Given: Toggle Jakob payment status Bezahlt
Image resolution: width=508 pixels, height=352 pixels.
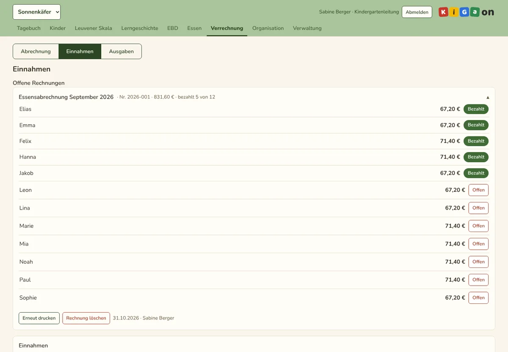Looking at the screenshot, I should 476,173.
